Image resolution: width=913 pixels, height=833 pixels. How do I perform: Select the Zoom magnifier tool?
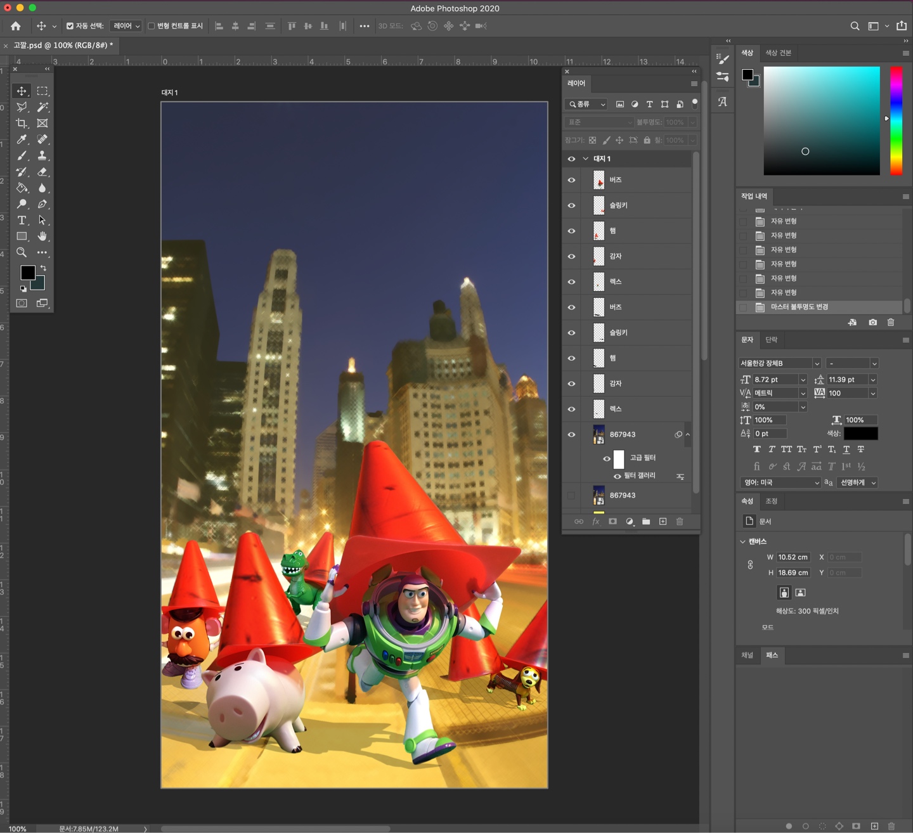[22, 252]
